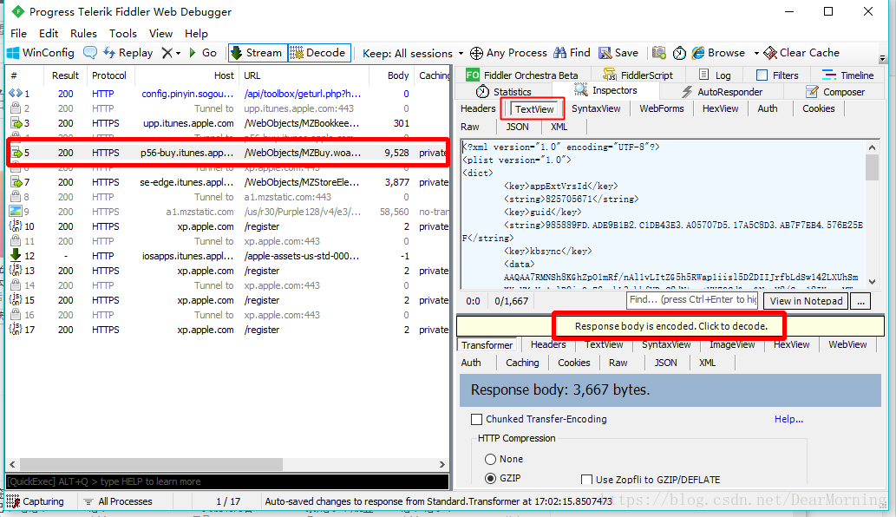
Task: Click the Replay toolbar button
Action: click(x=128, y=53)
